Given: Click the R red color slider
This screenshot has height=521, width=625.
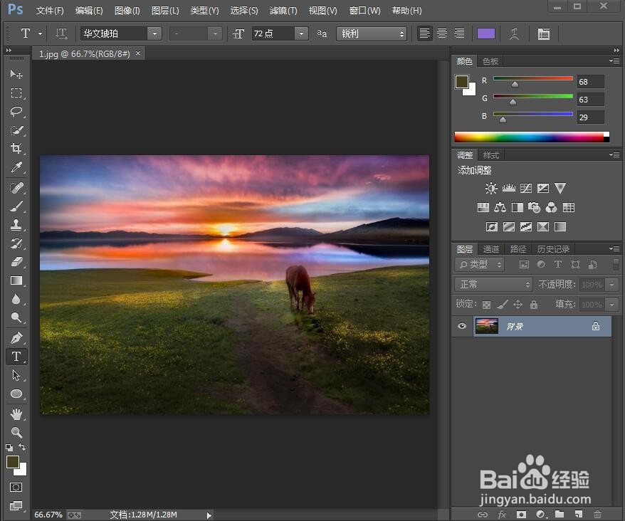Looking at the screenshot, I should (533, 78).
